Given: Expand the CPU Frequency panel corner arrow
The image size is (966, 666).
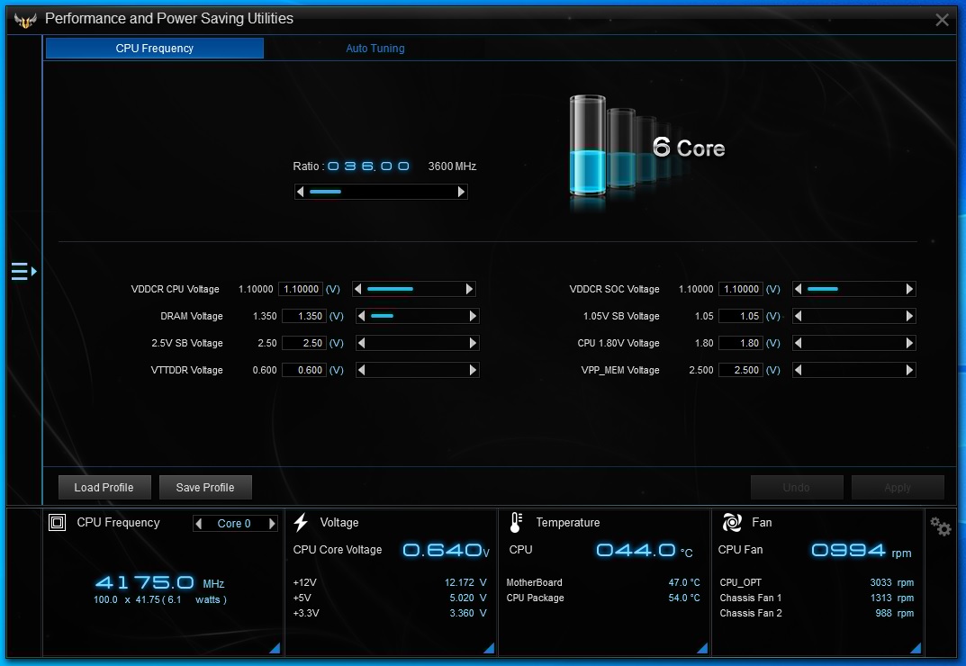Looking at the screenshot, I should (275, 648).
